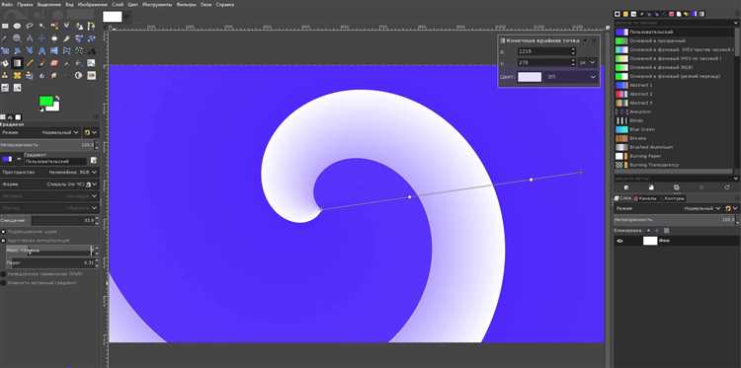Select the Fuzzy Select wand tool

[42, 26]
